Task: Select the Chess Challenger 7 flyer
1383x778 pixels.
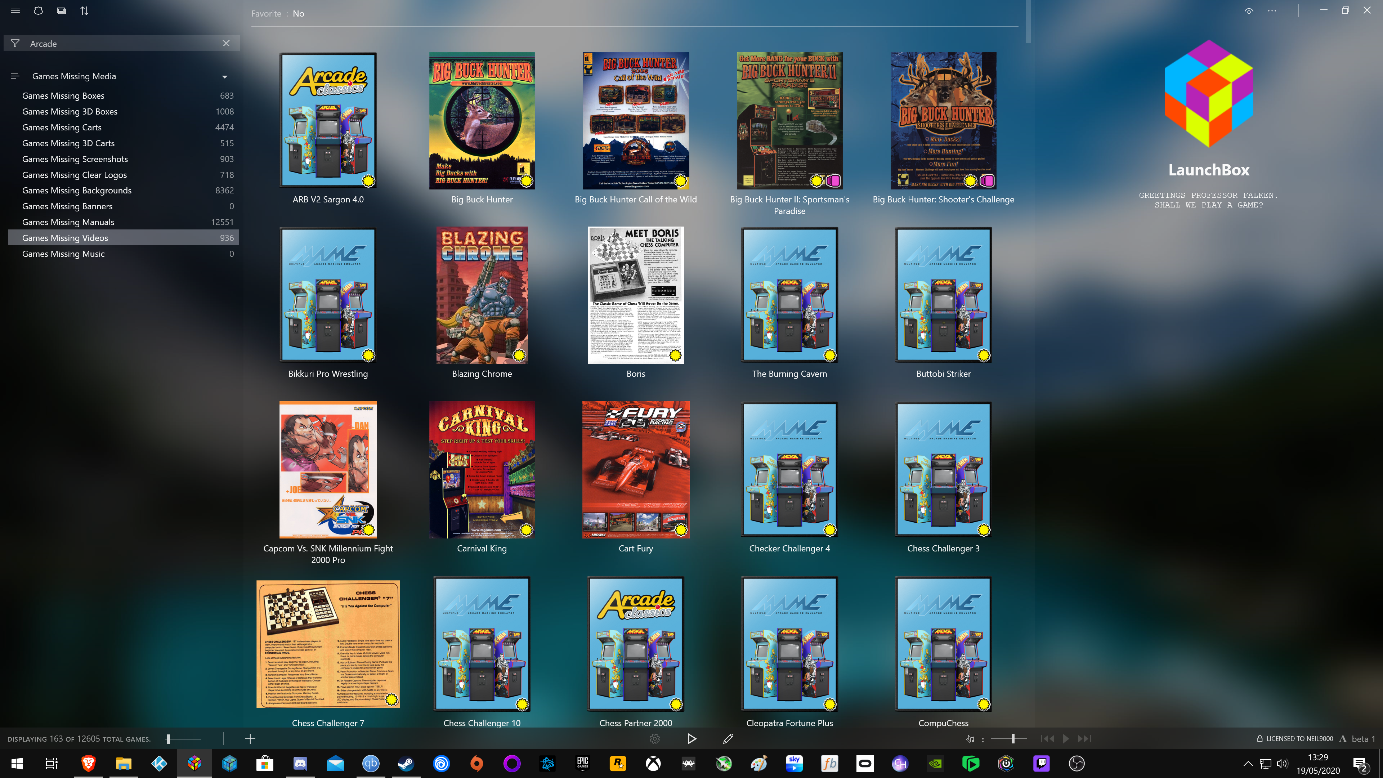Action: click(x=328, y=644)
